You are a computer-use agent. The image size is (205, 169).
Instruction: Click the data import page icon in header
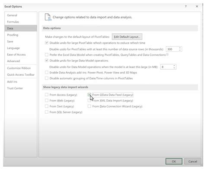coord(48,17)
